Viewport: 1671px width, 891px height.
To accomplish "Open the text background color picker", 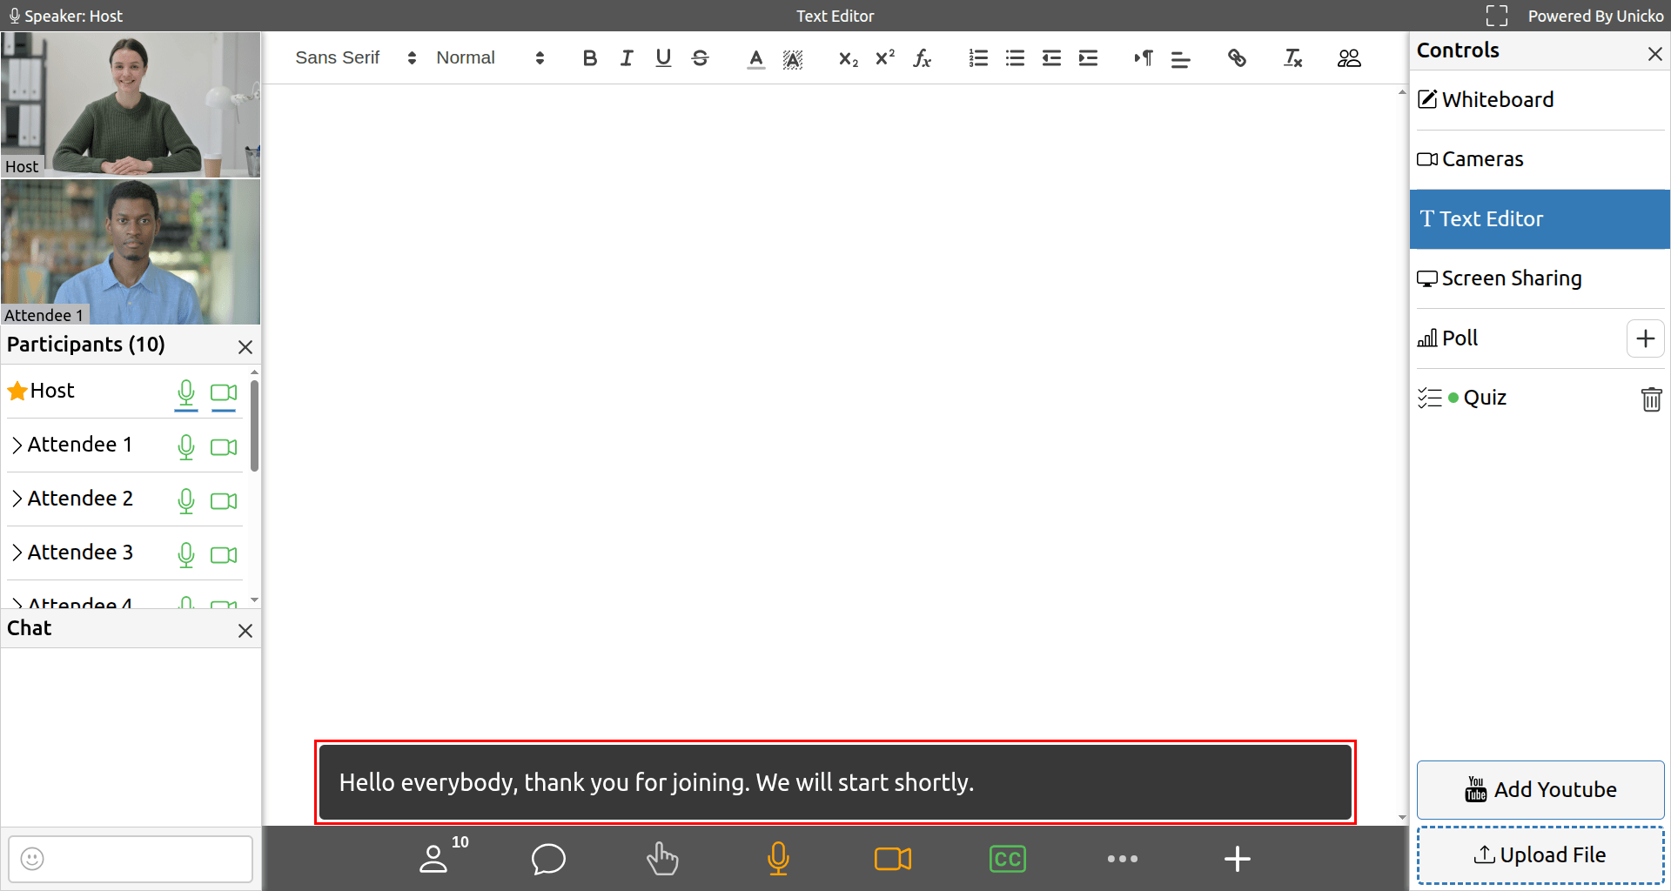I will [x=793, y=58].
